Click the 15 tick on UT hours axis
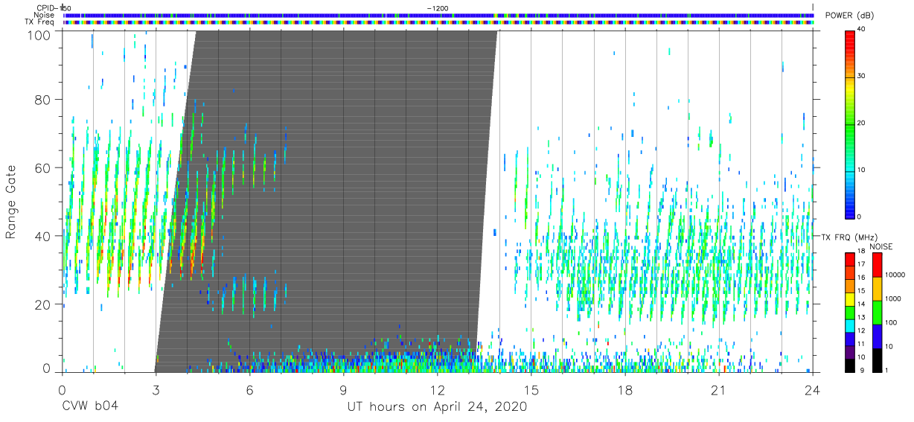This screenshot has width=914, height=422. (531, 389)
